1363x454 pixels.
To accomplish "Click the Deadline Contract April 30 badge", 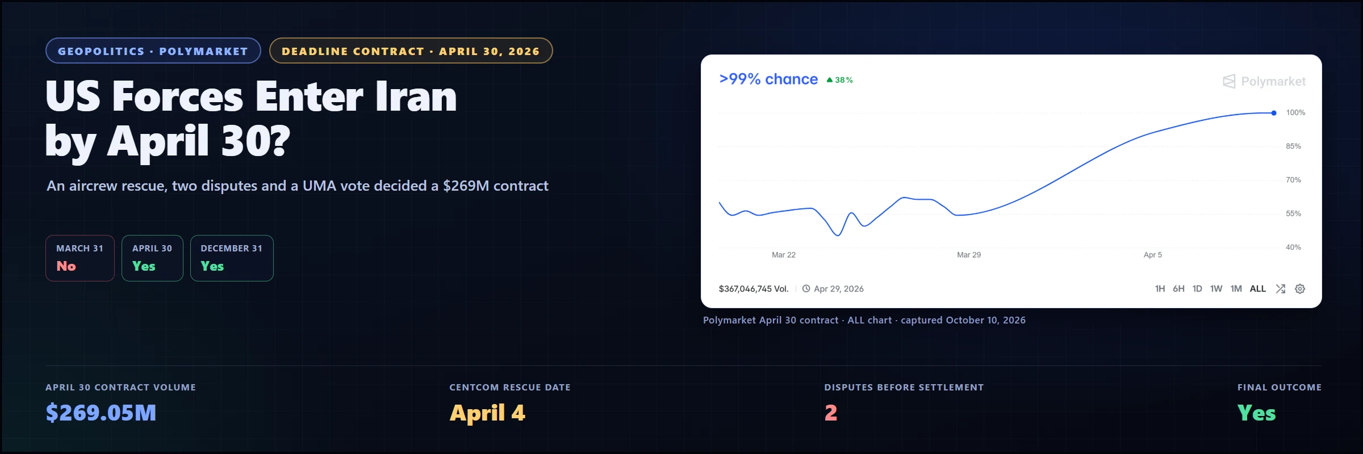I will (x=411, y=51).
